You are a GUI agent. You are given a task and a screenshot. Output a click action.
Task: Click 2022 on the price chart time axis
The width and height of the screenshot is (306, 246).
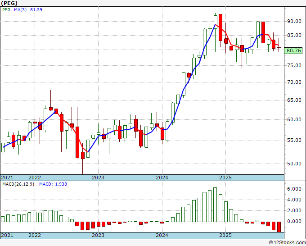click(35, 178)
